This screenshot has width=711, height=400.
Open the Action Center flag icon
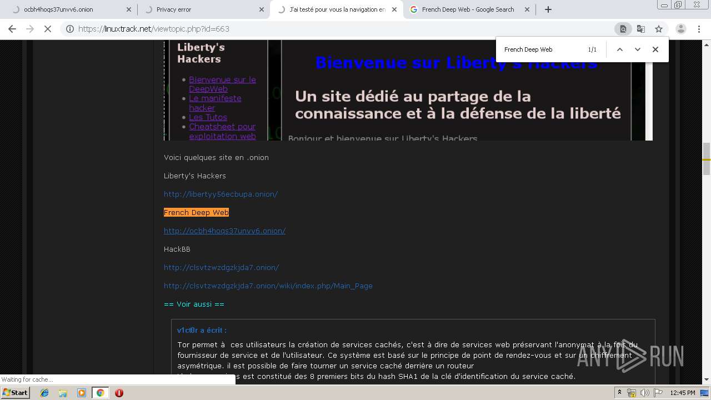pyautogui.click(x=657, y=393)
